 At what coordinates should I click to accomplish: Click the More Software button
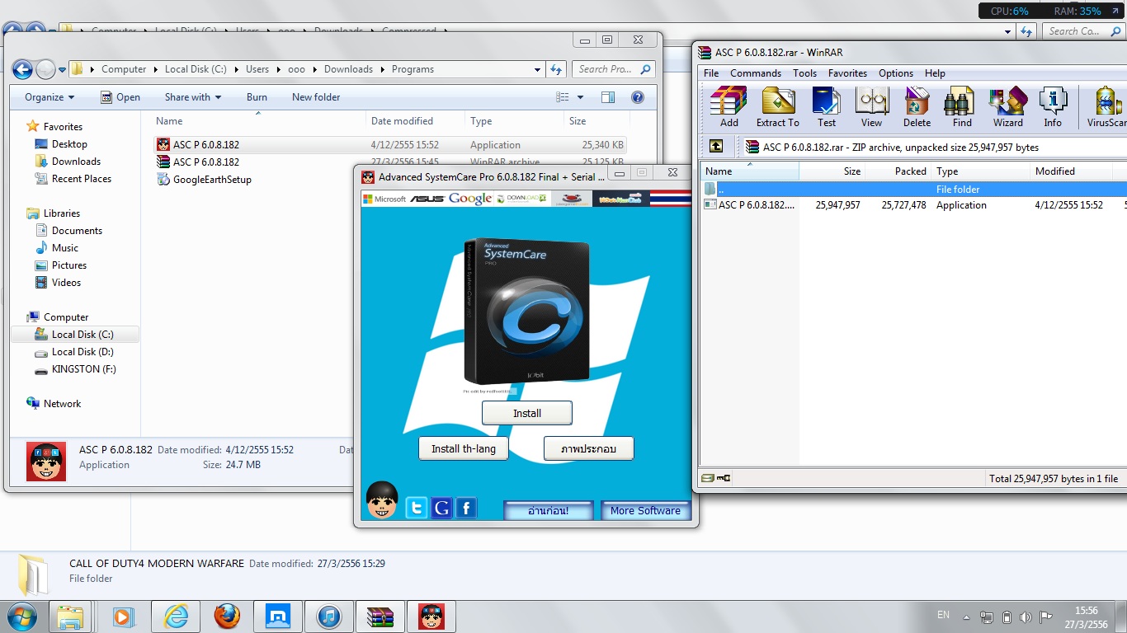click(645, 510)
